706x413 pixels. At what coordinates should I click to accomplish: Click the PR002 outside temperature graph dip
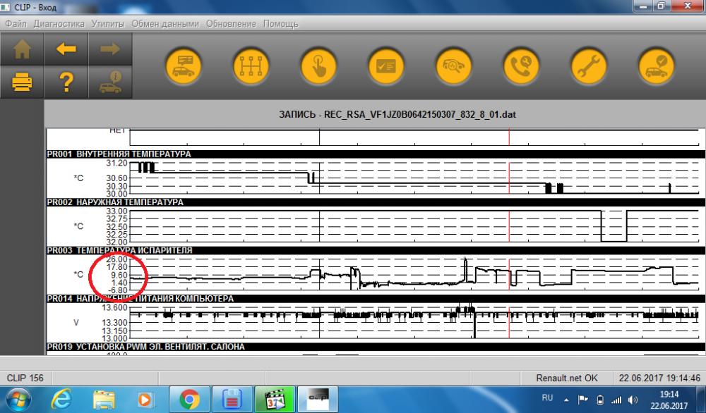pos(614,226)
